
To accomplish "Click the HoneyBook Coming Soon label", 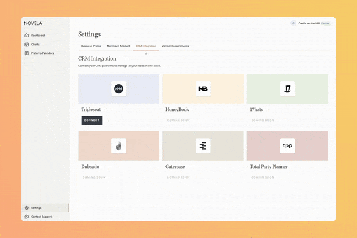I will point(178,120).
